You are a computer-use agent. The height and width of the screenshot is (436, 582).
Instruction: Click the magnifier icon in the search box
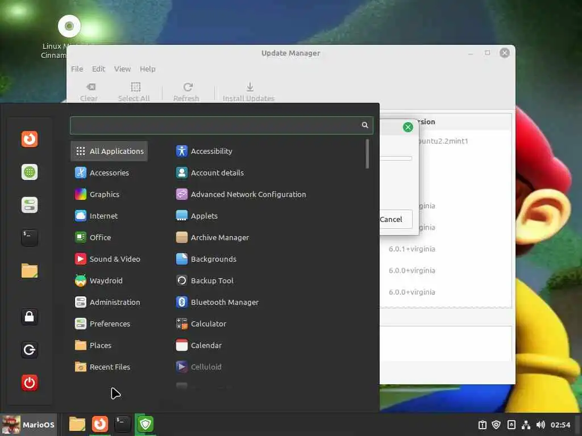tap(365, 125)
